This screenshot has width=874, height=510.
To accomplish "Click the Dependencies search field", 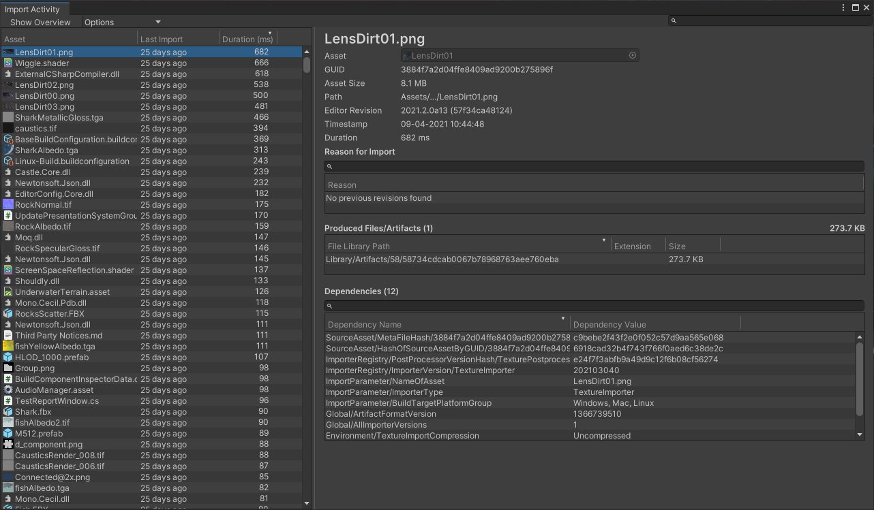I will 593,306.
